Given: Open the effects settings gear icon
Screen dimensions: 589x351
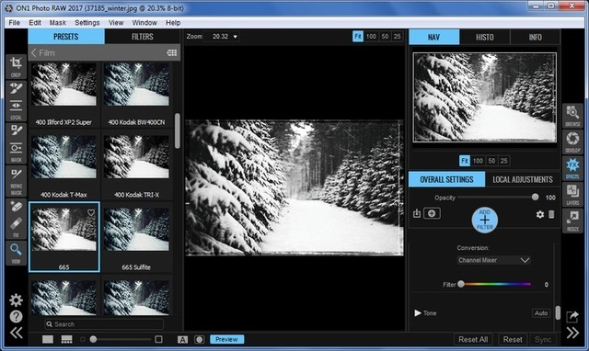Looking at the screenshot, I should [x=540, y=214].
